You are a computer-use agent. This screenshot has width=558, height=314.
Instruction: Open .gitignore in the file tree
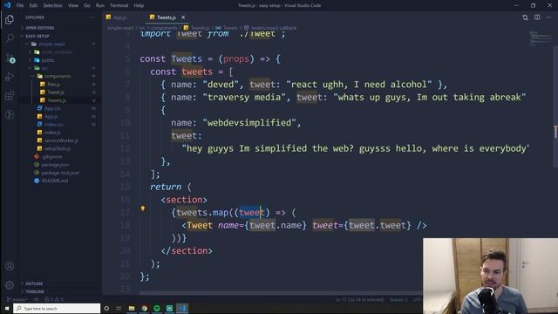click(51, 157)
